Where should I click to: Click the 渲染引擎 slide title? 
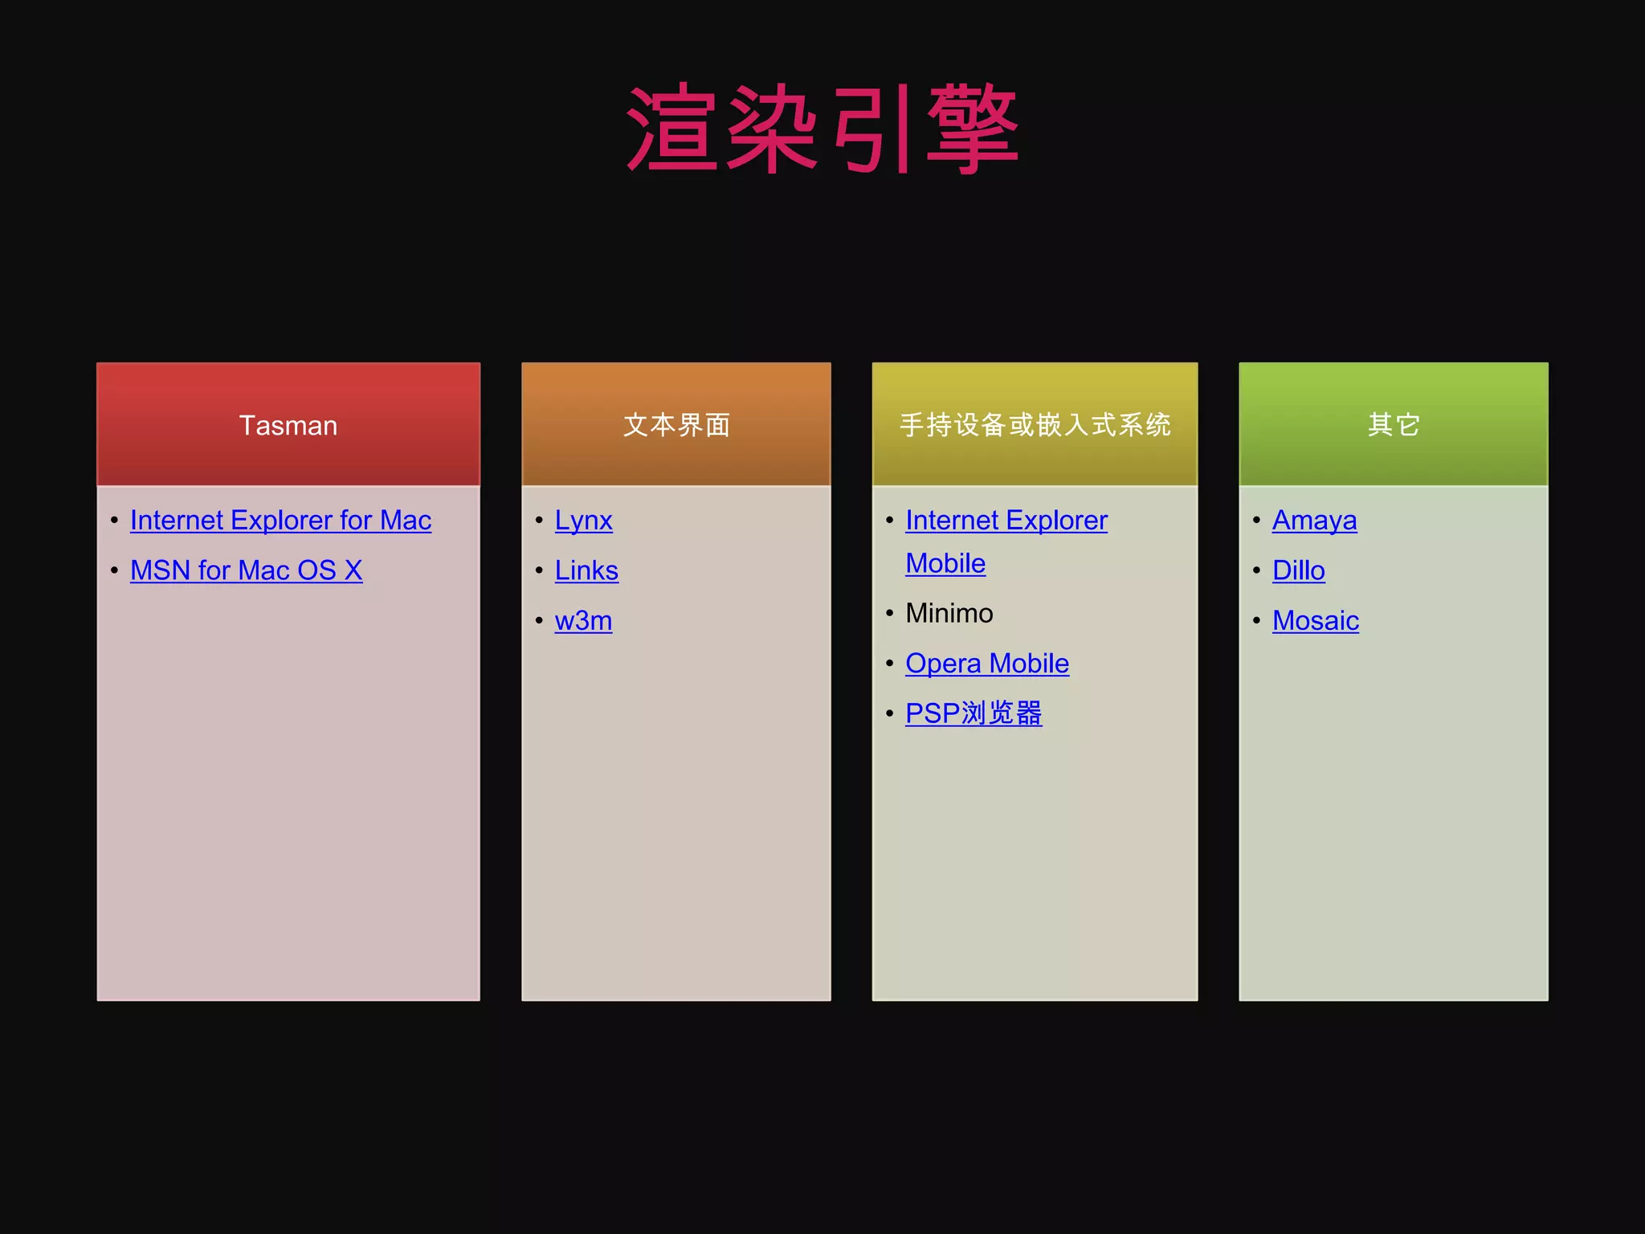(x=822, y=130)
